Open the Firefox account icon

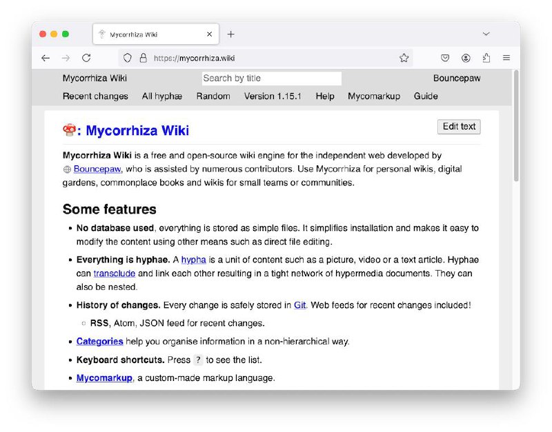coord(466,58)
